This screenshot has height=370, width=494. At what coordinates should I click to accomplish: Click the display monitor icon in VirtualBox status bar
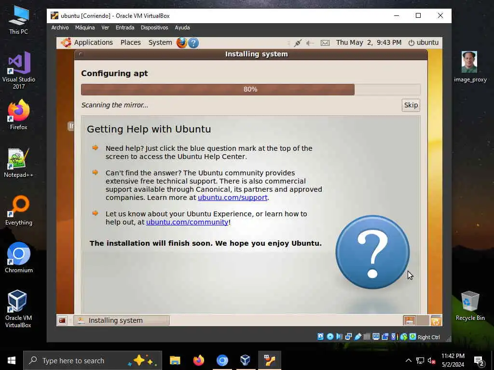pyautogui.click(x=376, y=337)
